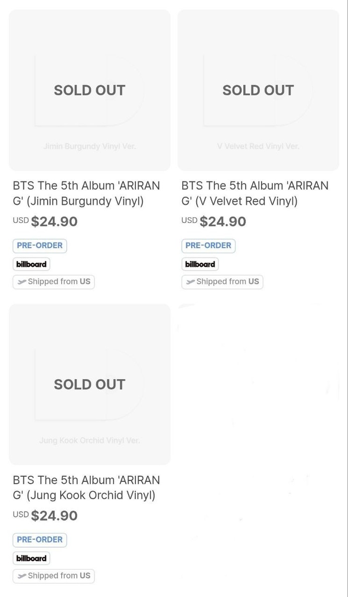Click the SOLD OUT label on Jimin's vinyl
This screenshot has height=597, width=348.
90,90
